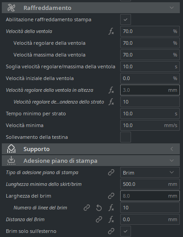Image resolution: width=183 pixels, height=237 pixels.
Task: Click the Velocità minima value field
Action: 150,125
